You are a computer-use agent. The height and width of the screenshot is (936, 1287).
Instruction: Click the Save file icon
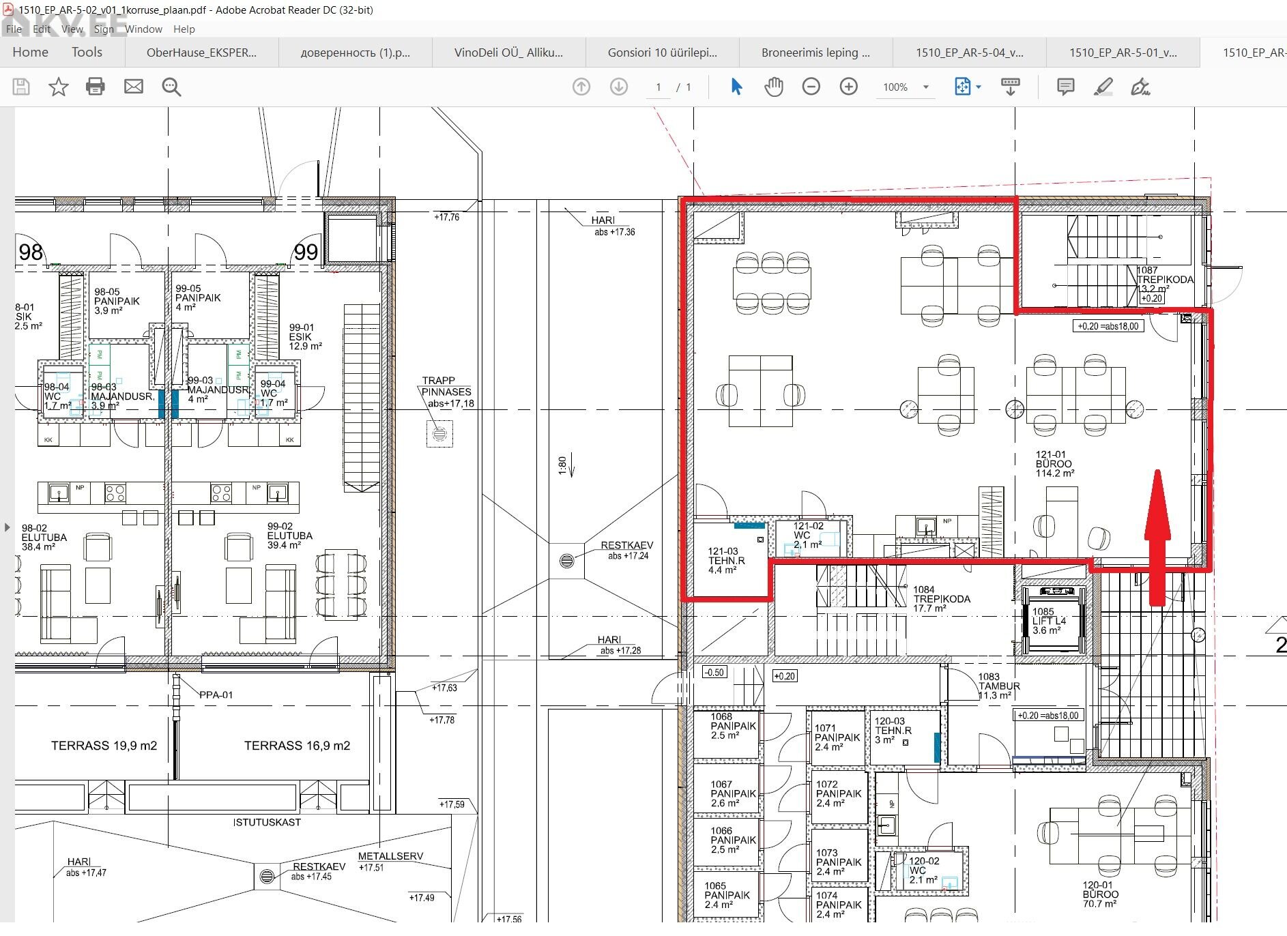coord(21,87)
